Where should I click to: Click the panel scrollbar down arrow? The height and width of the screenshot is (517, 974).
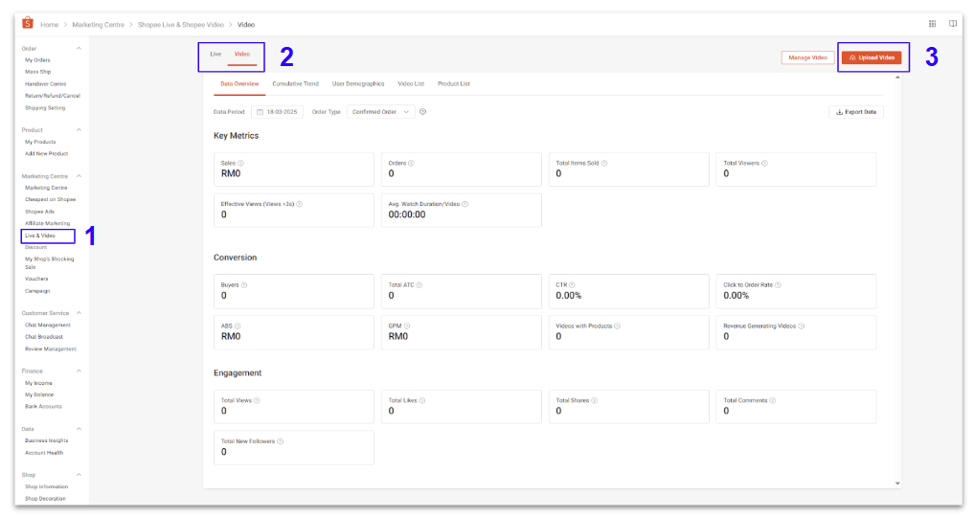click(x=897, y=483)
